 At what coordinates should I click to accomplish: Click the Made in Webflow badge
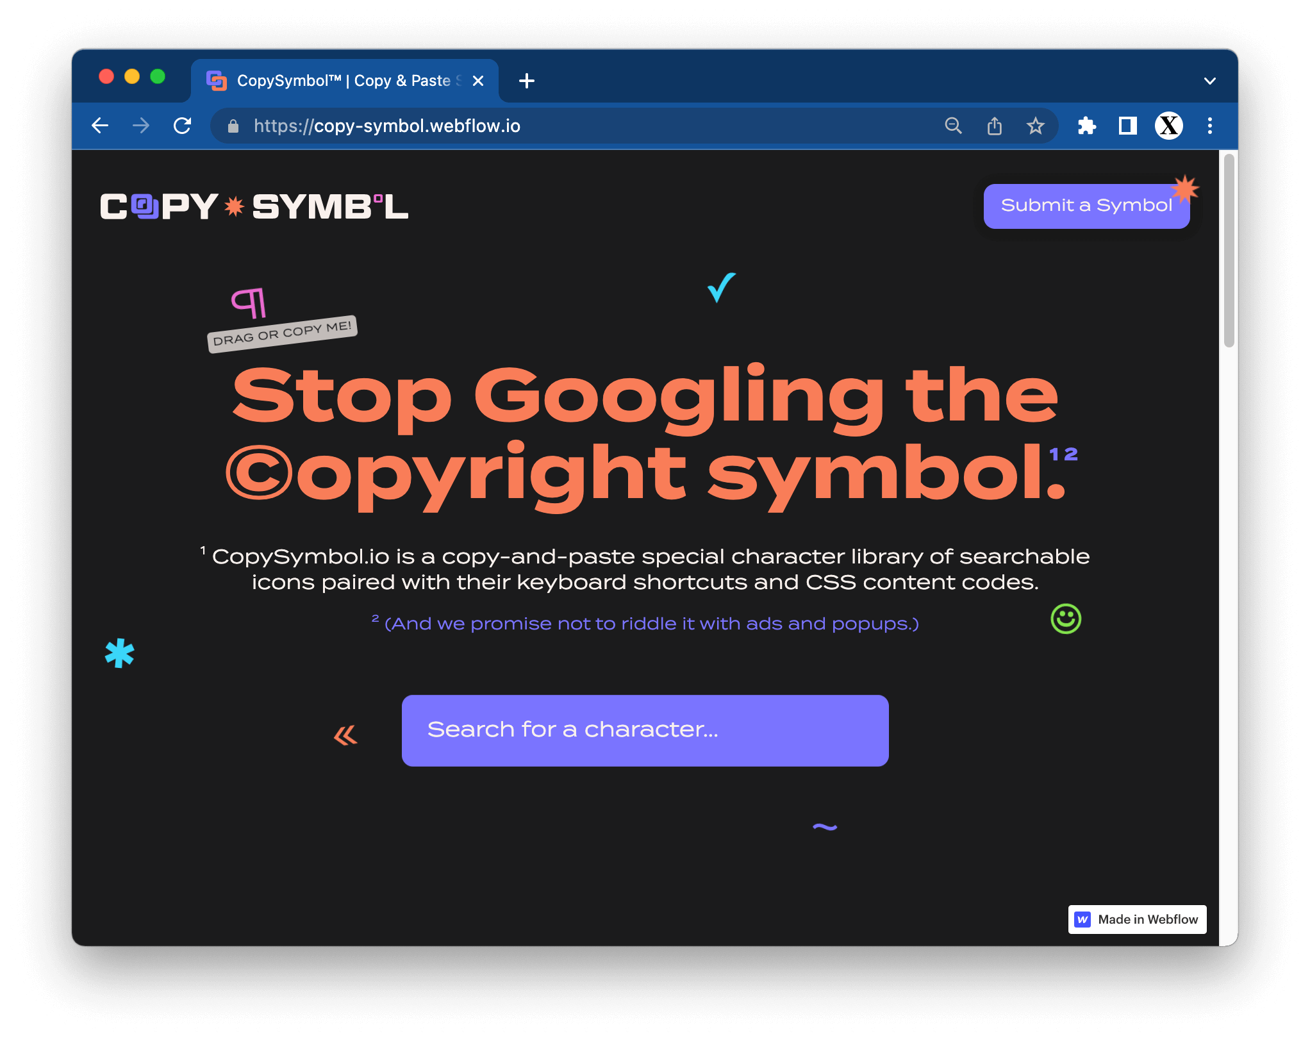[x=1137, y=919]
